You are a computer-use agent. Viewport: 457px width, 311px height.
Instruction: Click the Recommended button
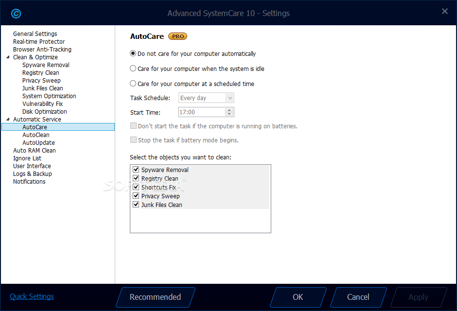(x=156, y=297)
